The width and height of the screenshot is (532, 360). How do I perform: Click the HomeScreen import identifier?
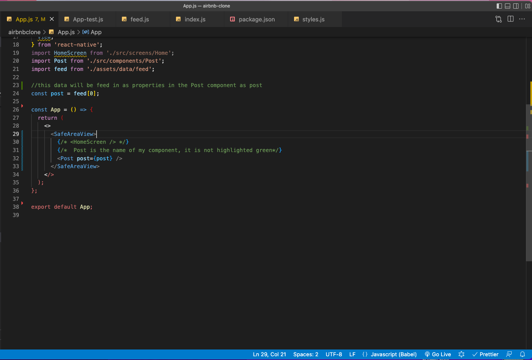coord(70,53)
